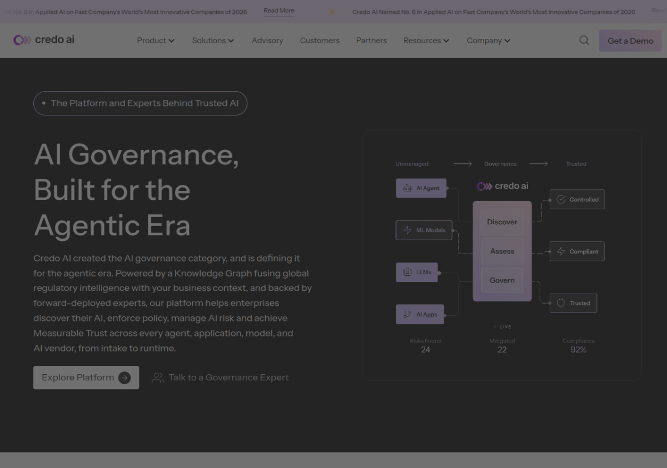Viewport: 667px width, 468px height.
Task: Click the AI Governance headline text
Action: click(x=137, y=190)
